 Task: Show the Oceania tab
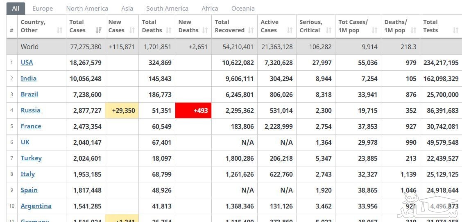point(243,9)
